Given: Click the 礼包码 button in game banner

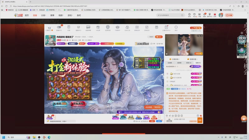Looking at the screenshot, I should click(60, 104).
